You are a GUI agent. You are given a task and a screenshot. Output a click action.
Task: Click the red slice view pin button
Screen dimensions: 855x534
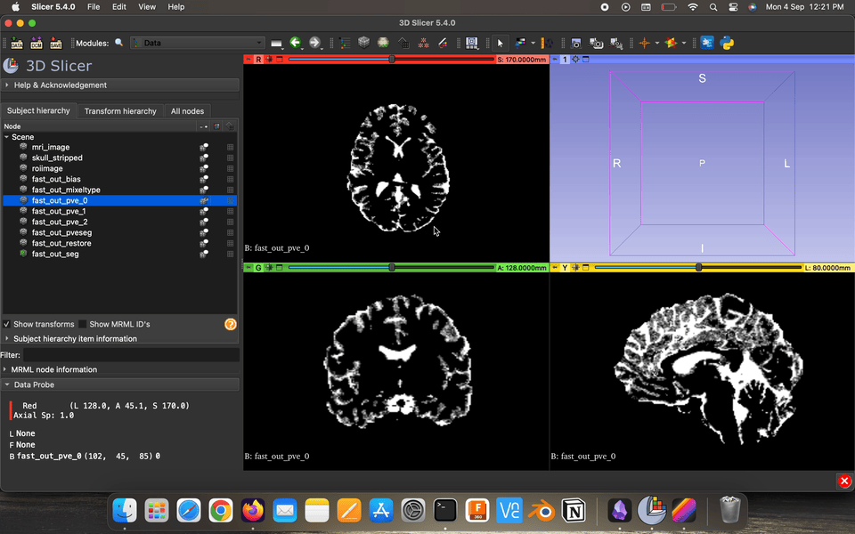(248, 60)
